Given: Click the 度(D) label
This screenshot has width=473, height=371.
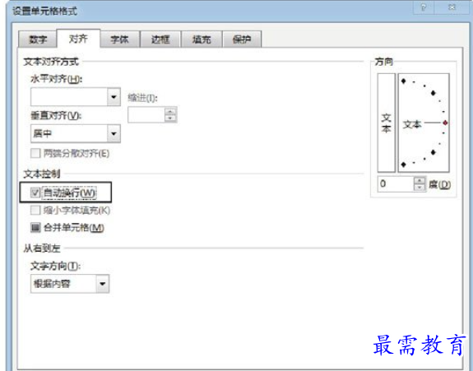Looking at the screenshot, I should (440, 184).
